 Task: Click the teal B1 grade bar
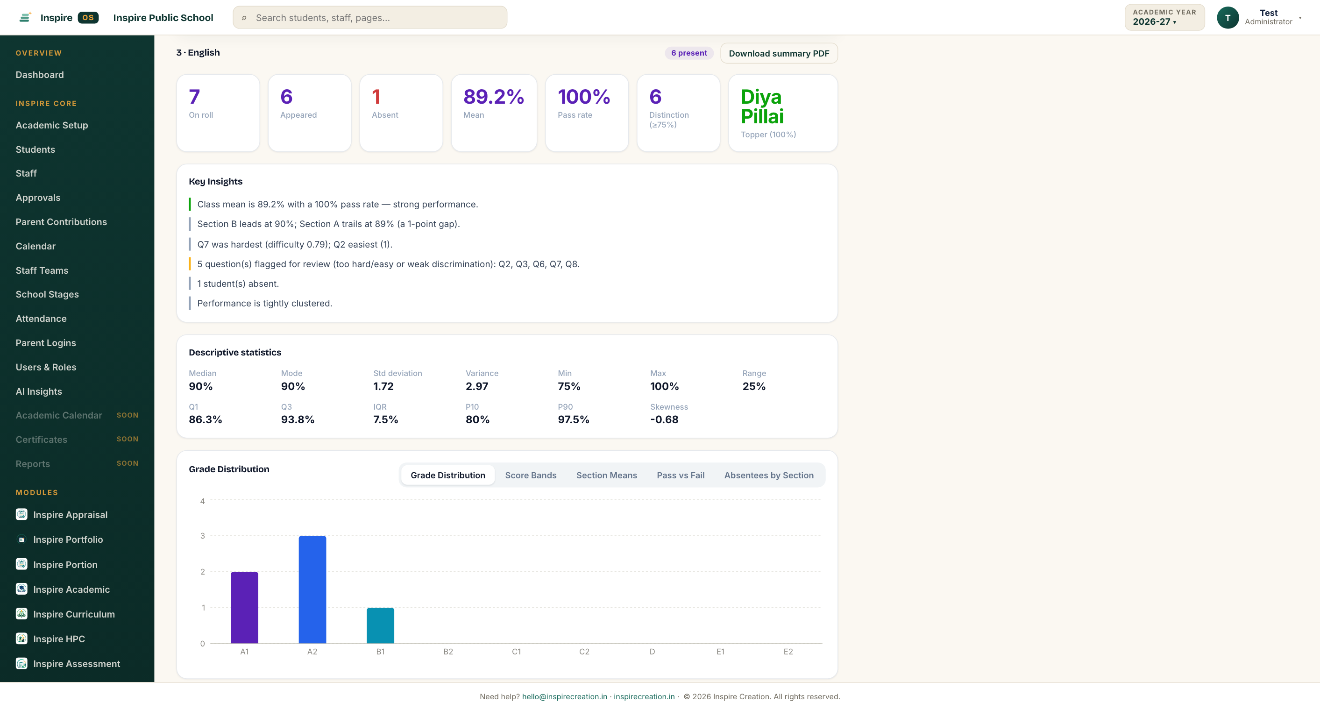pos(381,625)
